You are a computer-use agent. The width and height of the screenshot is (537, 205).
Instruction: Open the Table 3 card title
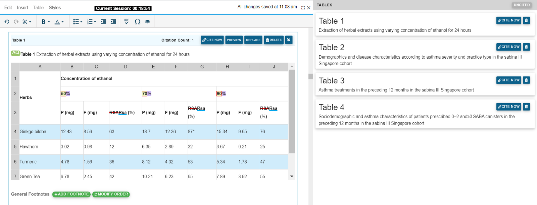pyautogui.click(x=332, y=80)
